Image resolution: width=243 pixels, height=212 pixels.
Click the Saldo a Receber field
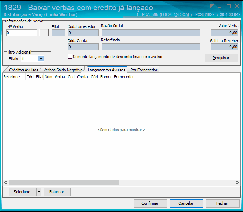(x=225, y=47)
